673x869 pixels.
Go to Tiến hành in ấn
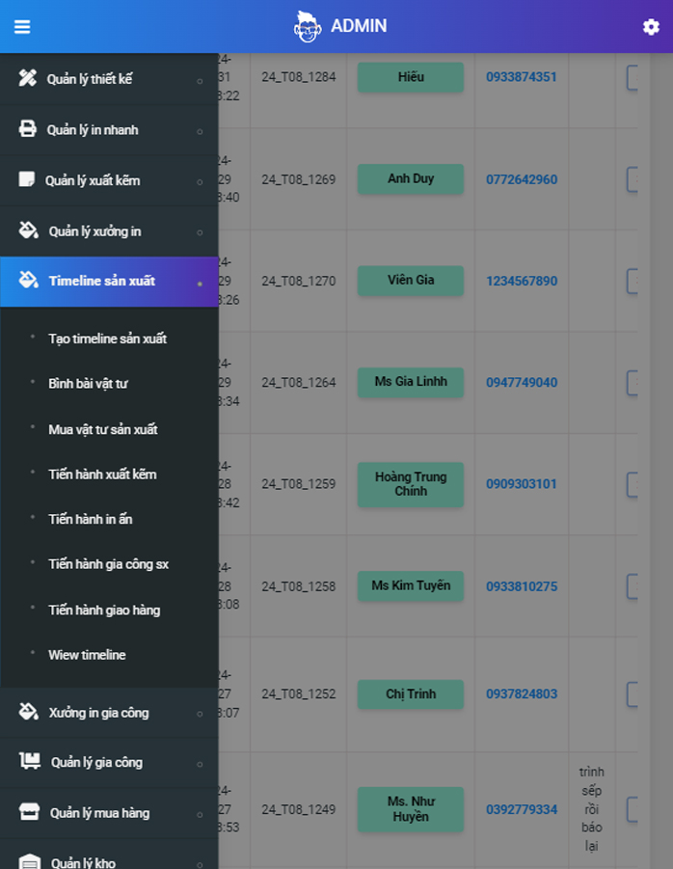coord(91,519)
